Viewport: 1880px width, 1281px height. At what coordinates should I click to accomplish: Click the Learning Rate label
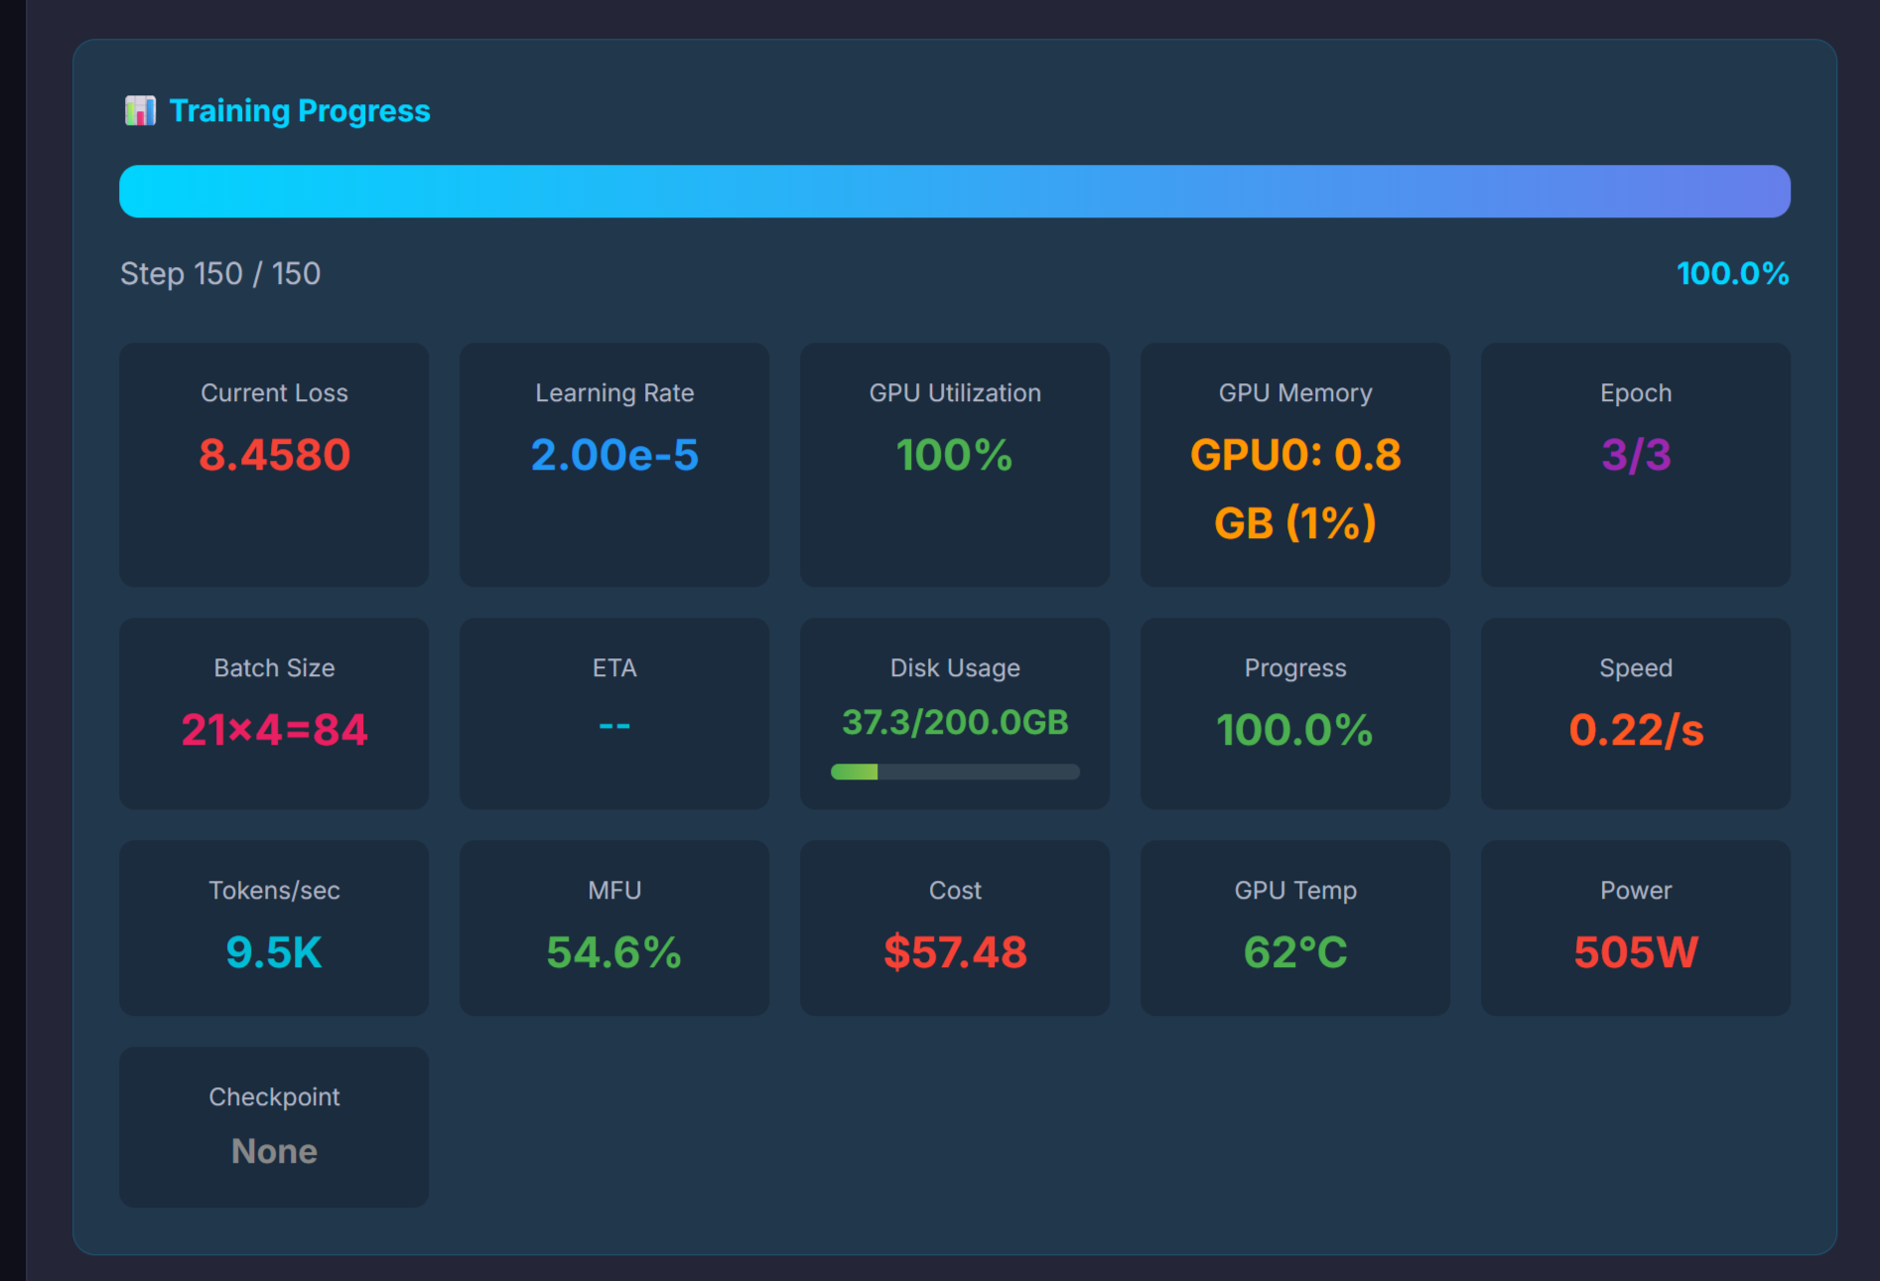point(614,392)
